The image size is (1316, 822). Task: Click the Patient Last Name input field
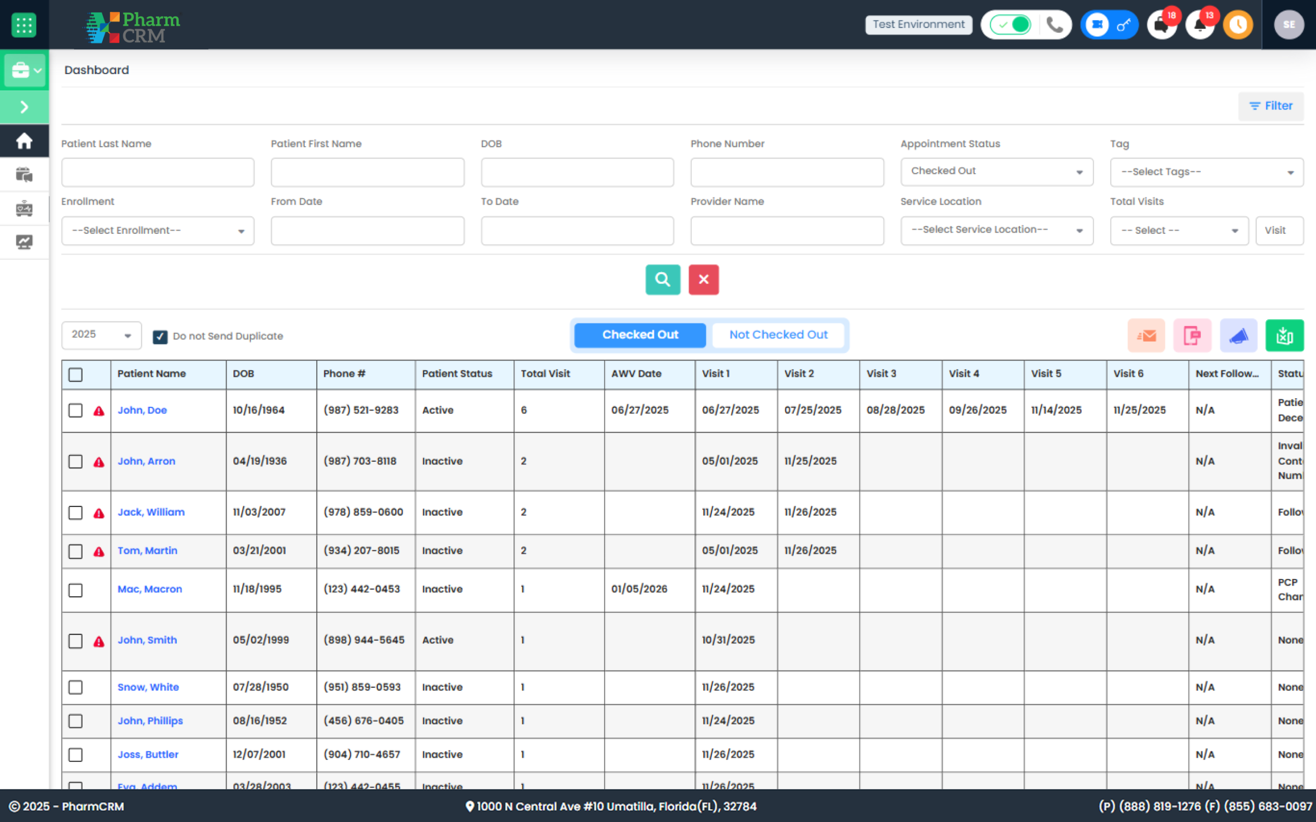point(158,172)
